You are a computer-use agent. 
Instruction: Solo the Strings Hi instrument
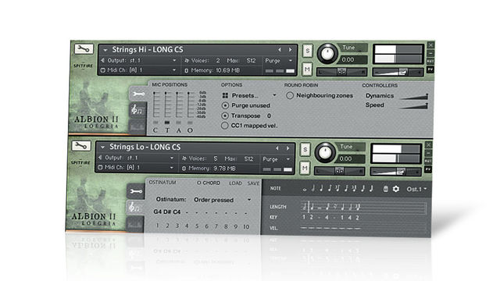[x=307, y=51]
